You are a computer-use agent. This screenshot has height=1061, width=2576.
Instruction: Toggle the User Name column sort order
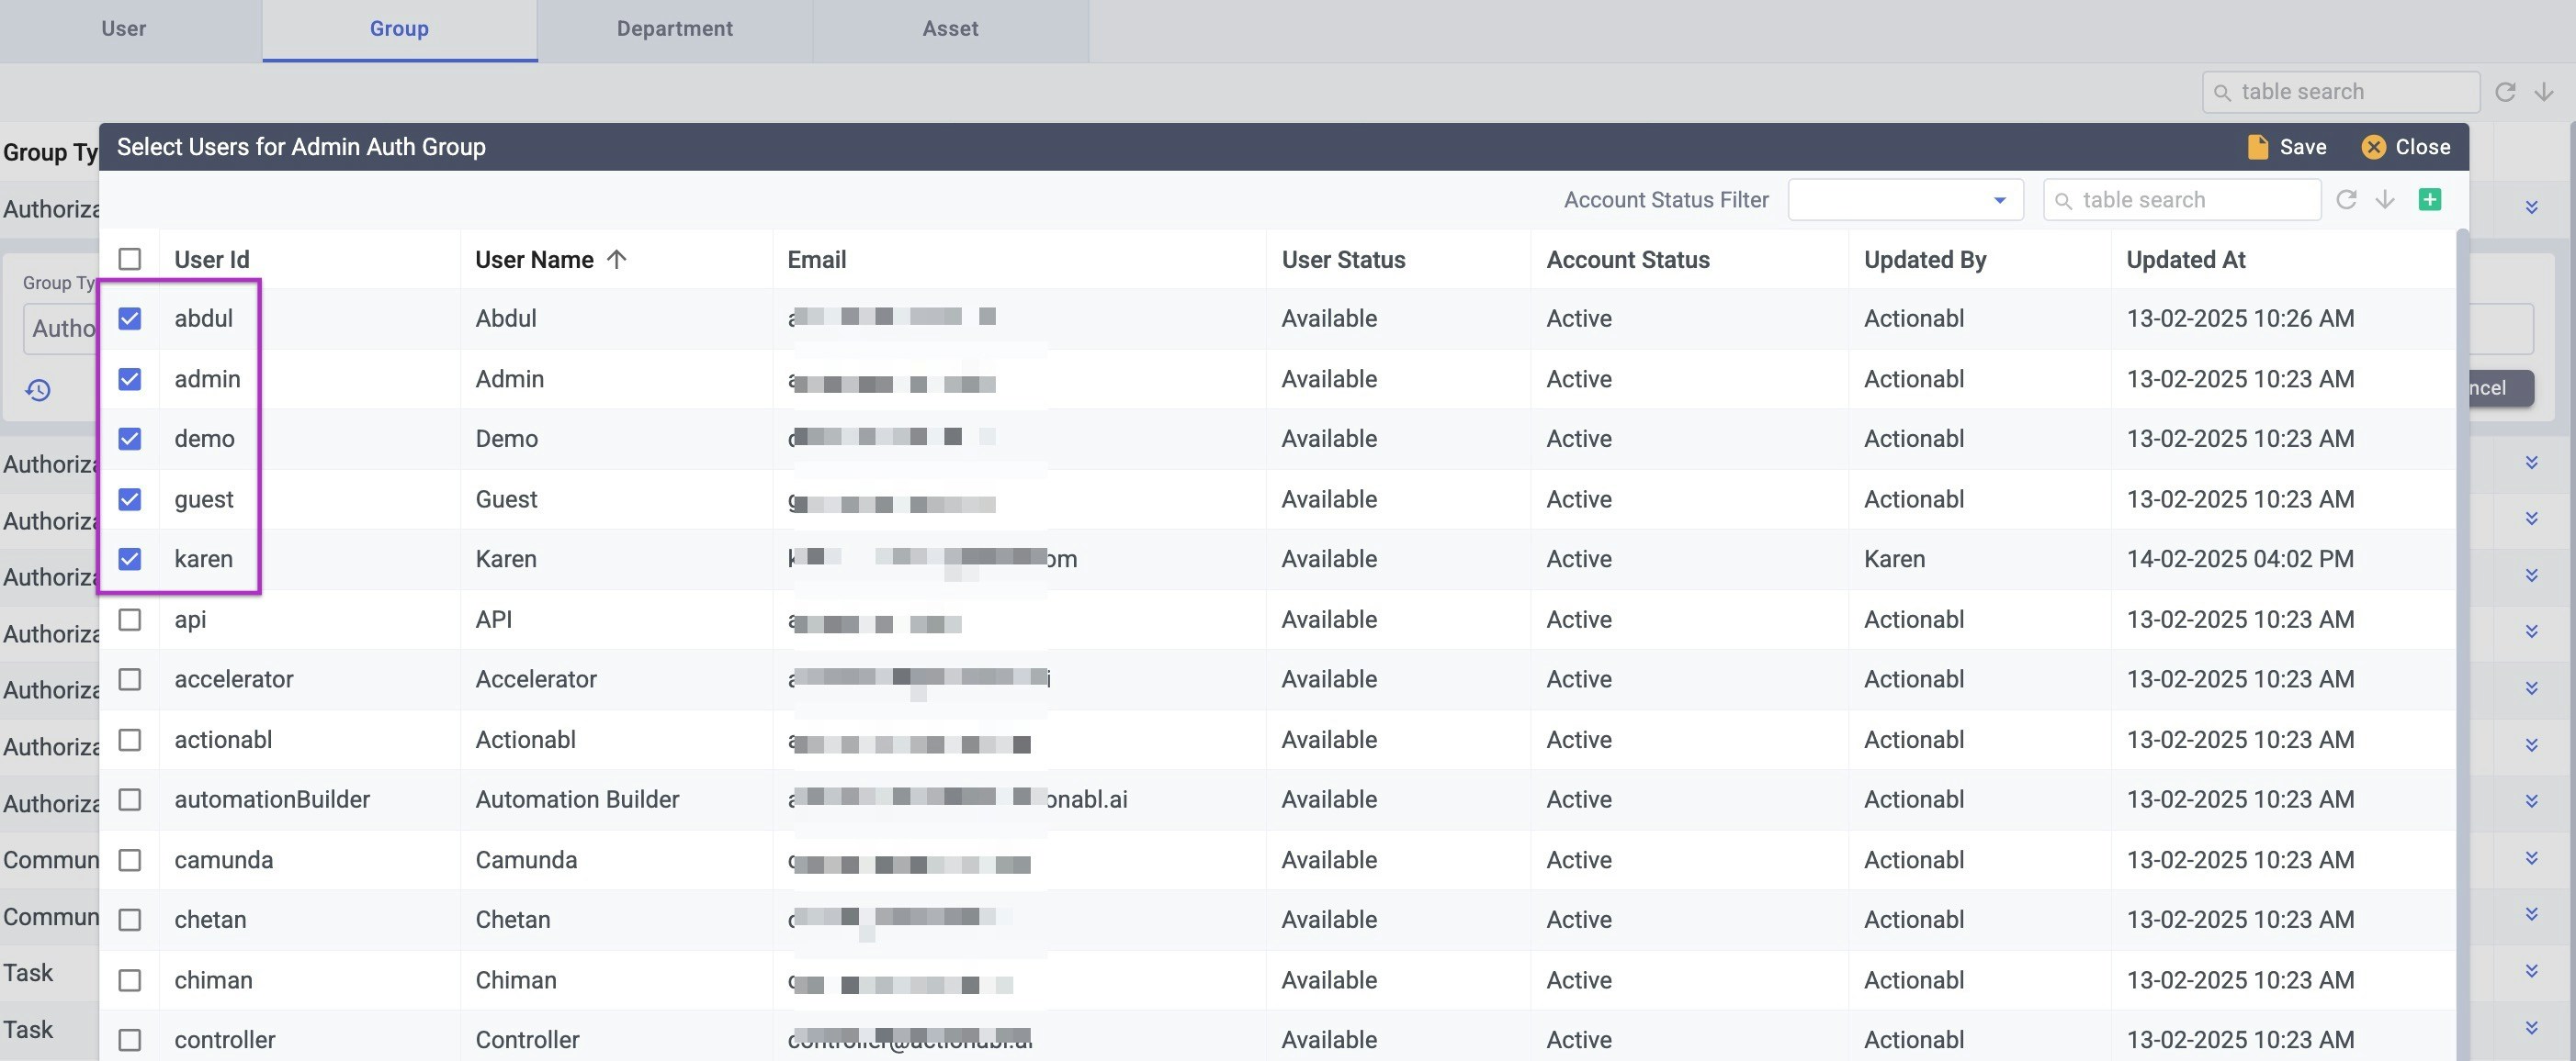(x=617, y=259)
